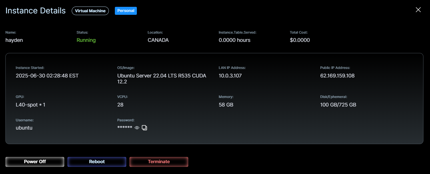Click the Running status text
Viewport: 430px width, 174px height.
click(x=86, y=40)
